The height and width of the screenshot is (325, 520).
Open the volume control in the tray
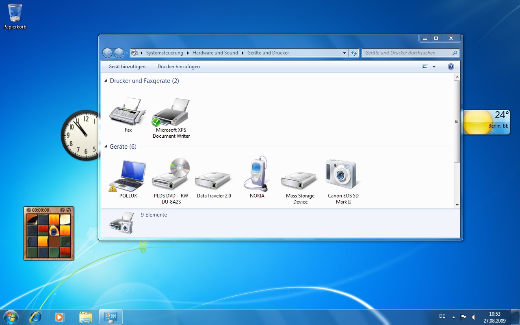(474, 316)
